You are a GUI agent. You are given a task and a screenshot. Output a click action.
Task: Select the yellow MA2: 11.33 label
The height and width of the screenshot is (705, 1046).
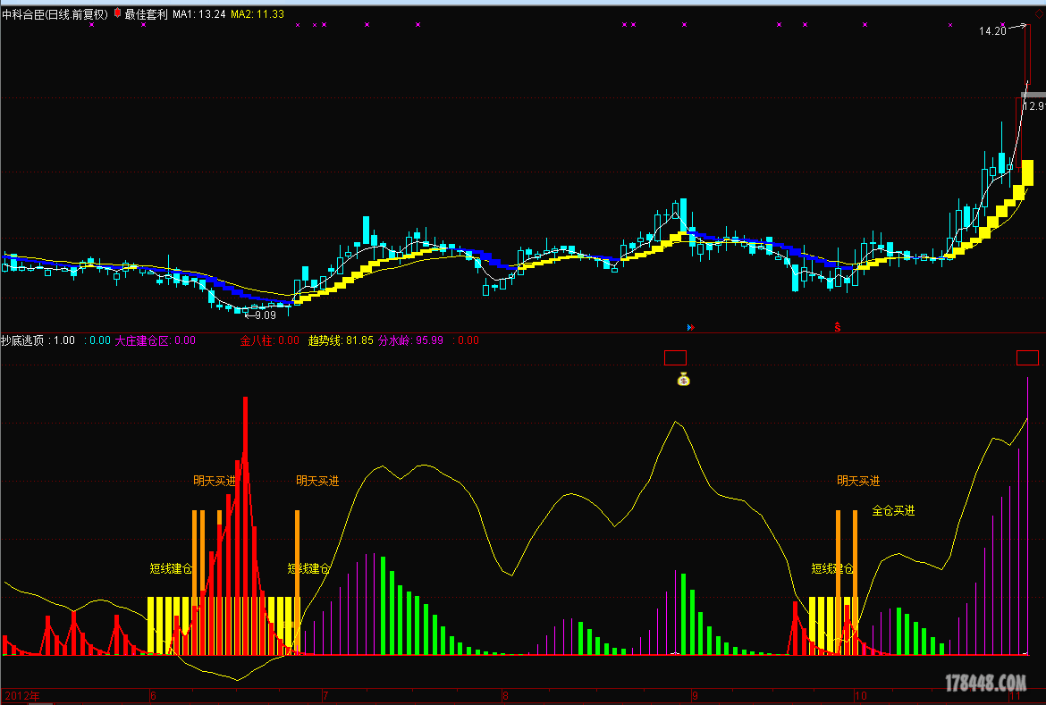[x=257, y=14]
